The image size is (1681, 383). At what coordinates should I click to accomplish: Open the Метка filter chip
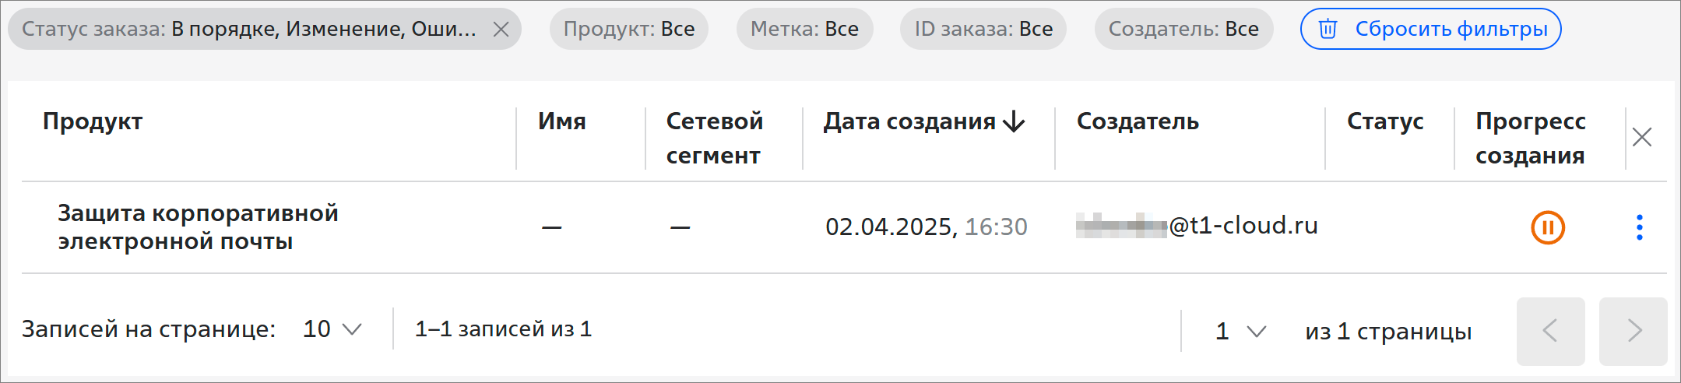click(804, 30)
